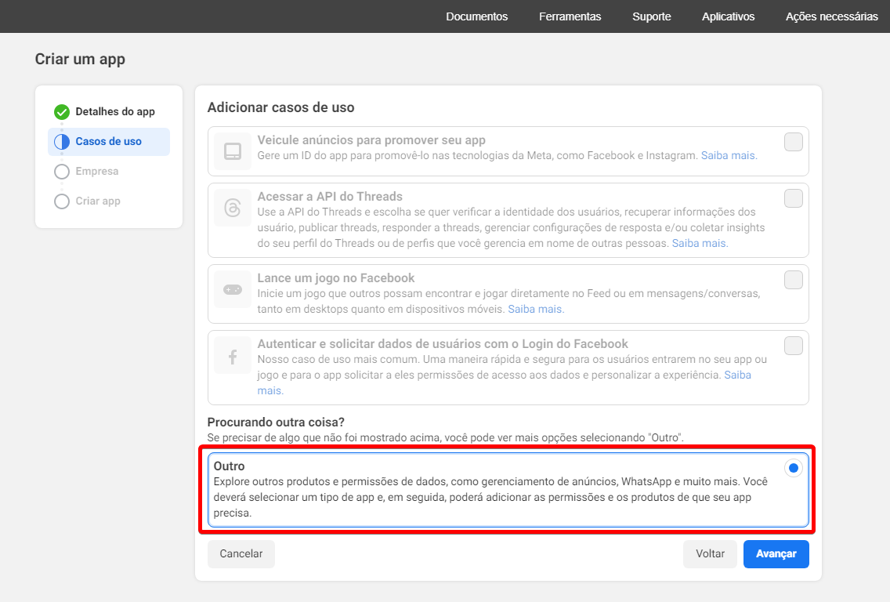Image resolution: width=890 pixels, height=602 pixels.
Task: Click the half-filled circle beside Casos de uso
Action: [x=62, y=141]
